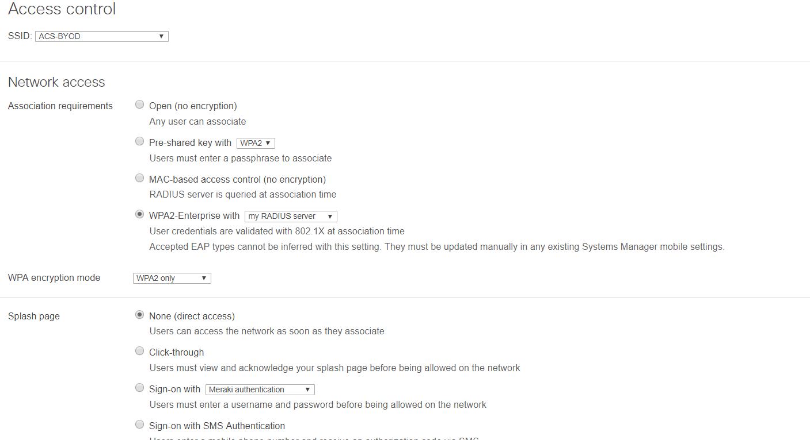Select the WPA2-Enterprise radio button
The image size is (810, 440).
click(139, 215)
